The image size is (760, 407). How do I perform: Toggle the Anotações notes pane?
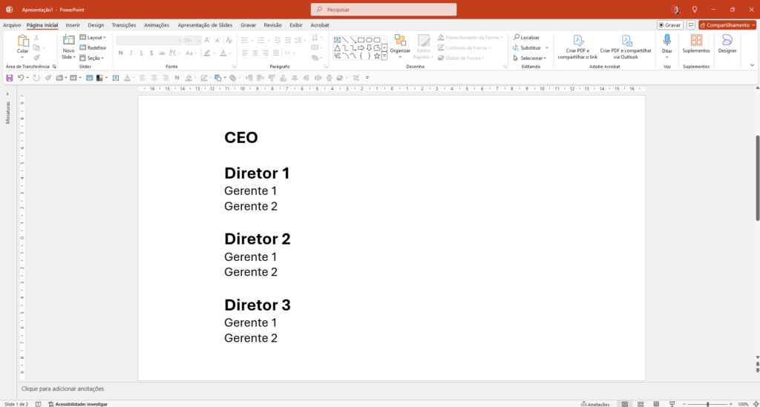click(594, 404)
